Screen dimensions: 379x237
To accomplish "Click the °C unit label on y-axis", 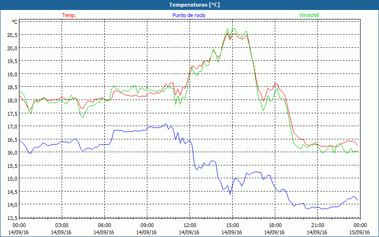I will pos(15,22).
